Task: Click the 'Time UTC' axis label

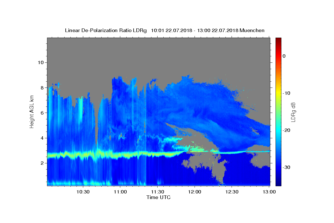Action: point(158,197)
